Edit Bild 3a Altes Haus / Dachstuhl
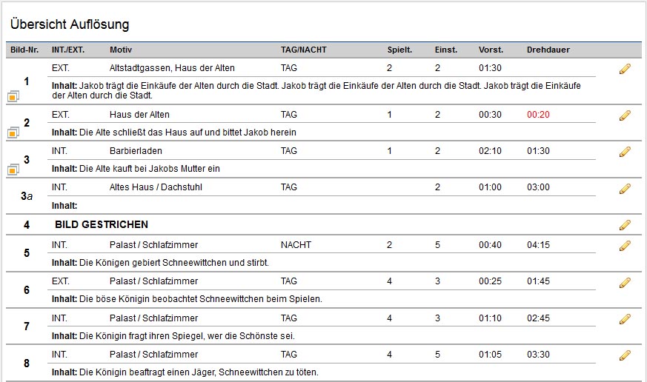Viewport: 647px width, 382px height. [625, 188]
